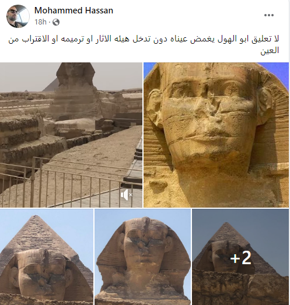View the +2 more photos overlay
290x305 pixels.
pos(240,257)
